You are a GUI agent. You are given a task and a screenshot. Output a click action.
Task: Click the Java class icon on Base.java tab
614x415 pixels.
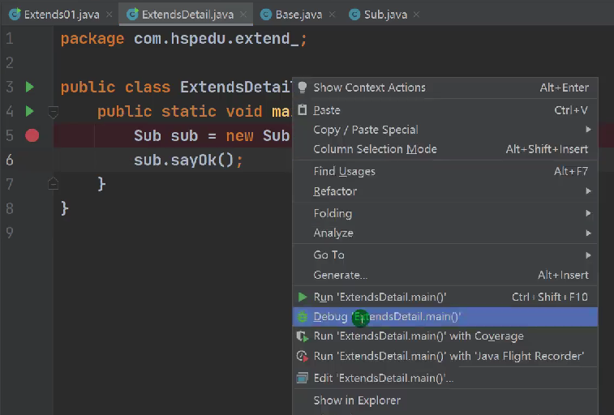click(x=266, y=15)
